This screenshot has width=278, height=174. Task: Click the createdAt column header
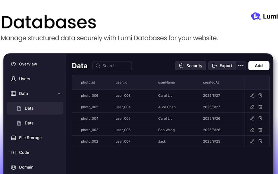coord(211,82)
